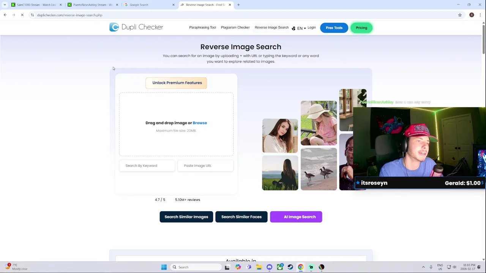Click the microphone tray icon

click(x=431, y=267)
